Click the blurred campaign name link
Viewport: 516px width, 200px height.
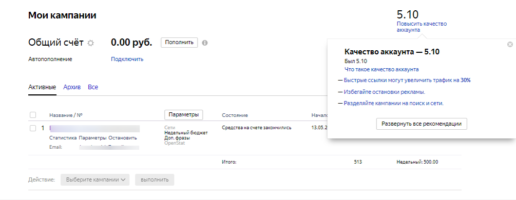(94, 128)
